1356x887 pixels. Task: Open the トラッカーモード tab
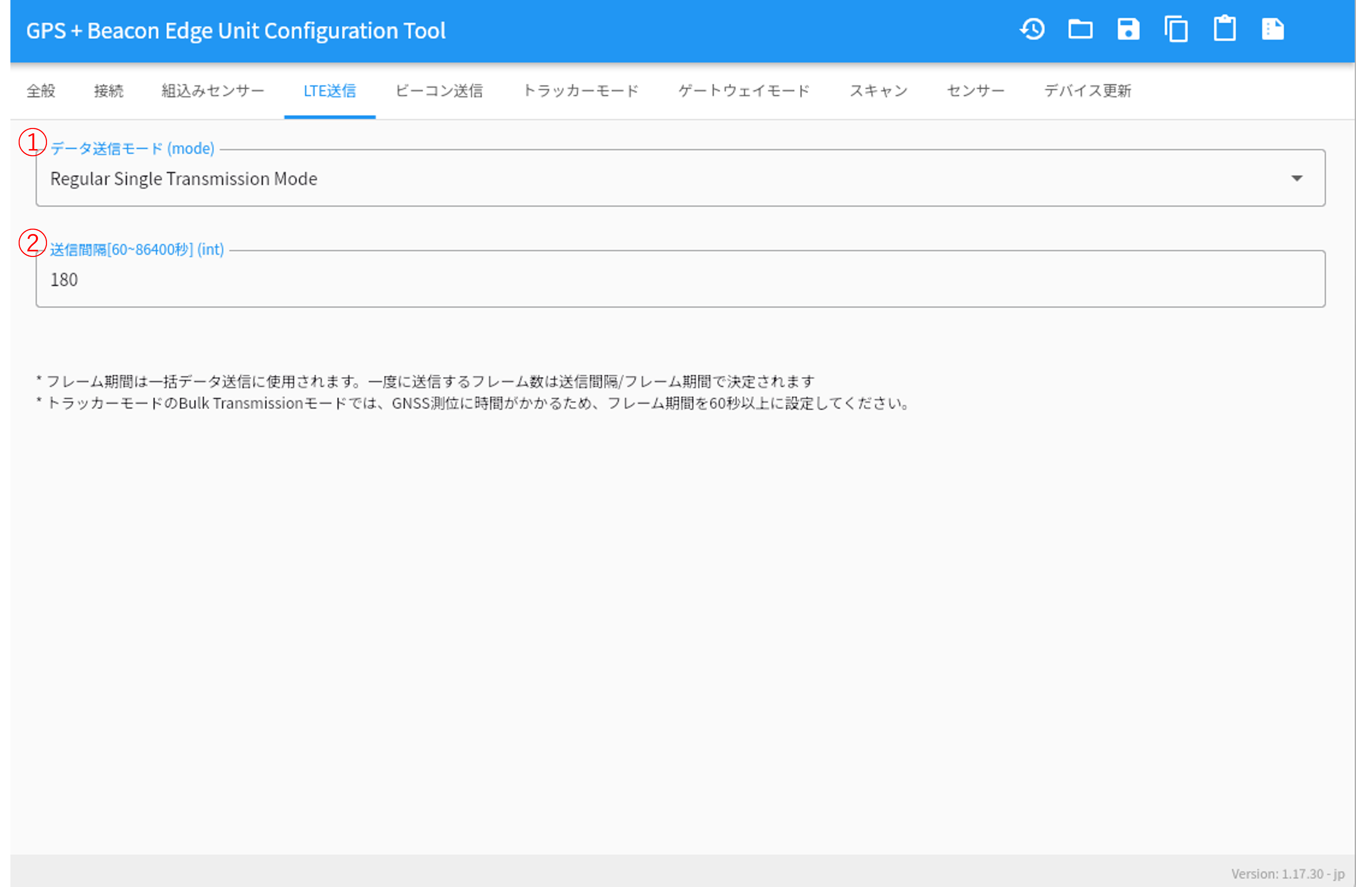tap(581, 91)
